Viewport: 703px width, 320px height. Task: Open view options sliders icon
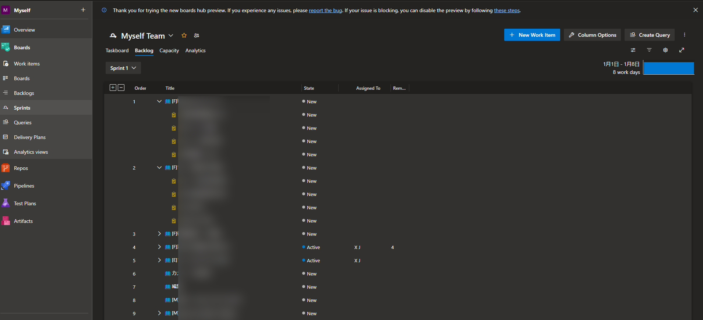coord(633,50)
